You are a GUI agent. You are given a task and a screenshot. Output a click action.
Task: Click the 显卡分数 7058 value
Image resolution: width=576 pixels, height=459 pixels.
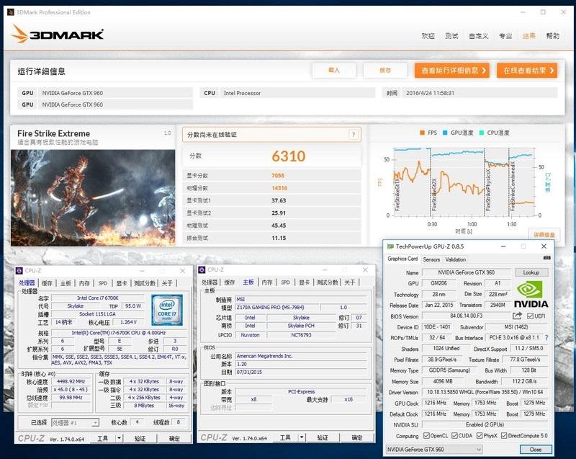coord(278,175)
